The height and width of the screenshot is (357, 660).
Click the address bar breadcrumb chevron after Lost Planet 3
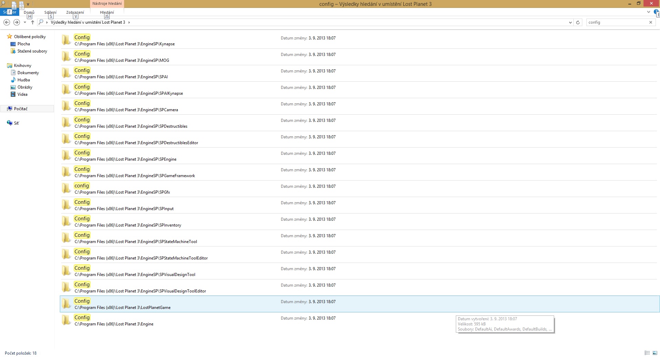pos(129,22)
